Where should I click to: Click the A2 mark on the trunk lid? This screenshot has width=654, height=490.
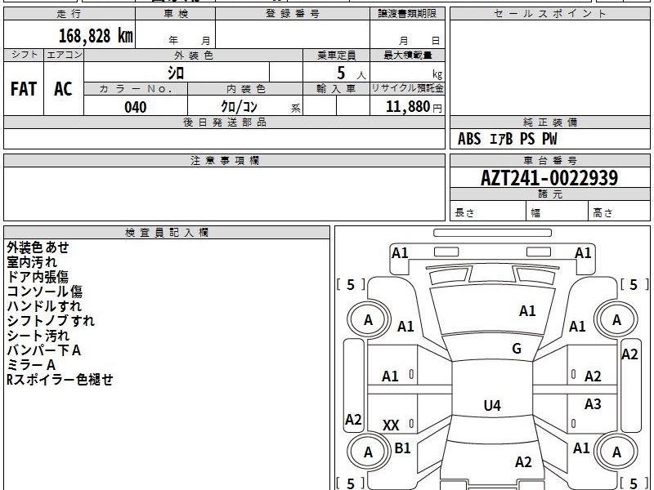click(523, 462)
